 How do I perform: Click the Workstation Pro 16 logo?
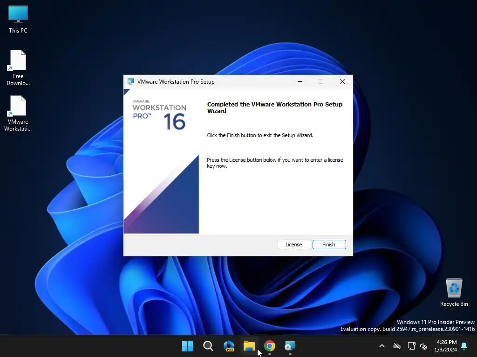tap(160, 115)
